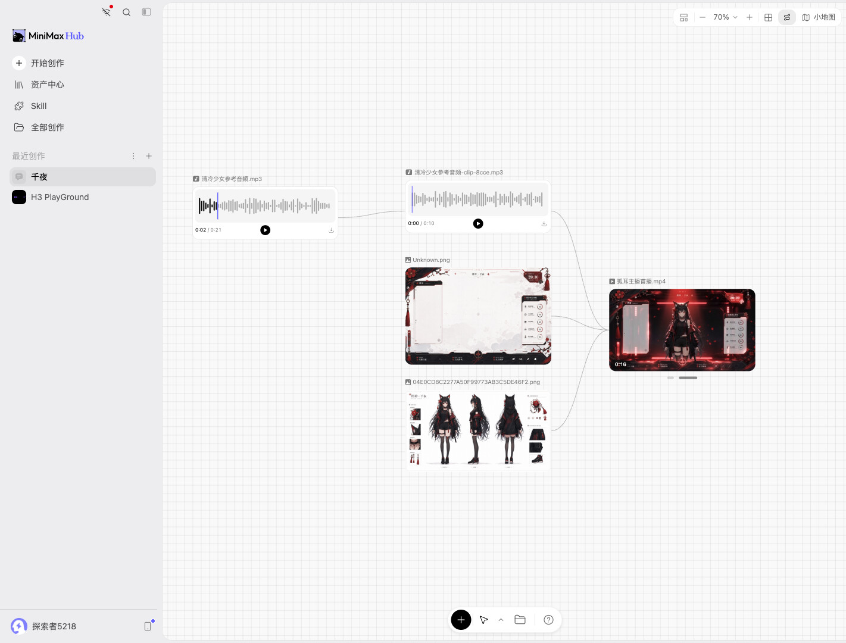Open the 狐耳主播首播.mp4 video thumbnail
This screenshot has height=643, width=846.
pos(682,330)
